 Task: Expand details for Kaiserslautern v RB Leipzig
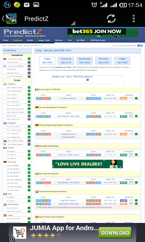[136, 116]
